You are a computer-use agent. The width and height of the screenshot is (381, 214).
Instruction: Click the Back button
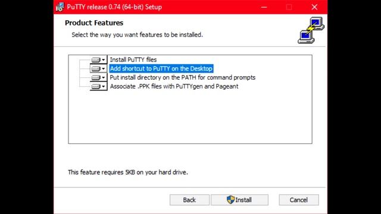[x=189, y=200]
